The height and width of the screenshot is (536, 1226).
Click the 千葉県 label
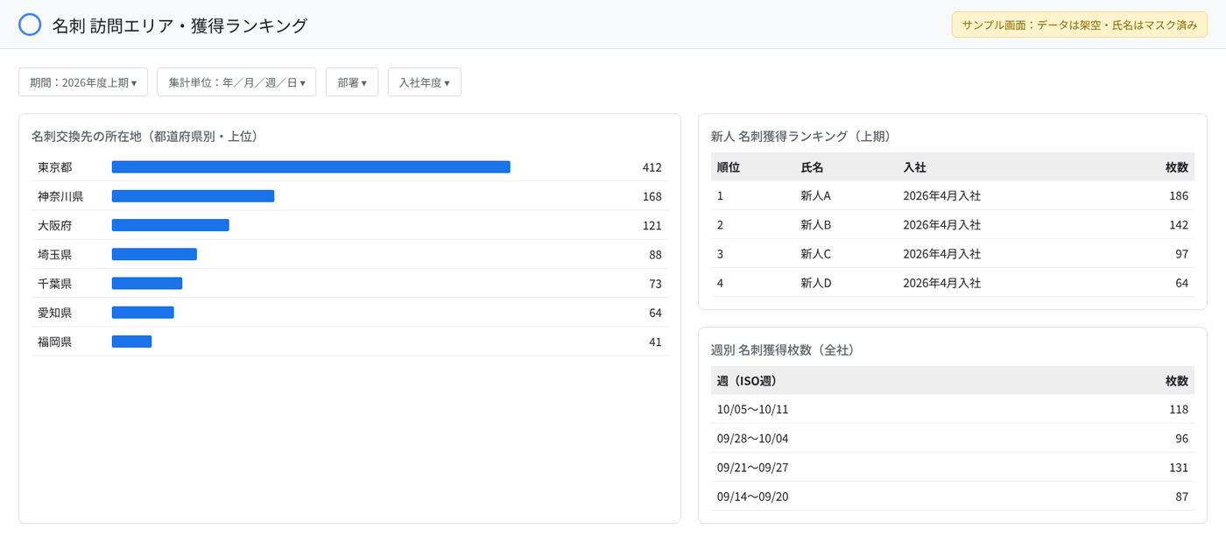pos(55,283)
